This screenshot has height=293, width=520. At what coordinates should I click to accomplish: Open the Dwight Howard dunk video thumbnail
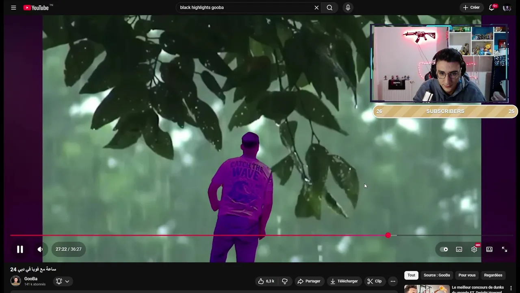(x=427, y=289)
